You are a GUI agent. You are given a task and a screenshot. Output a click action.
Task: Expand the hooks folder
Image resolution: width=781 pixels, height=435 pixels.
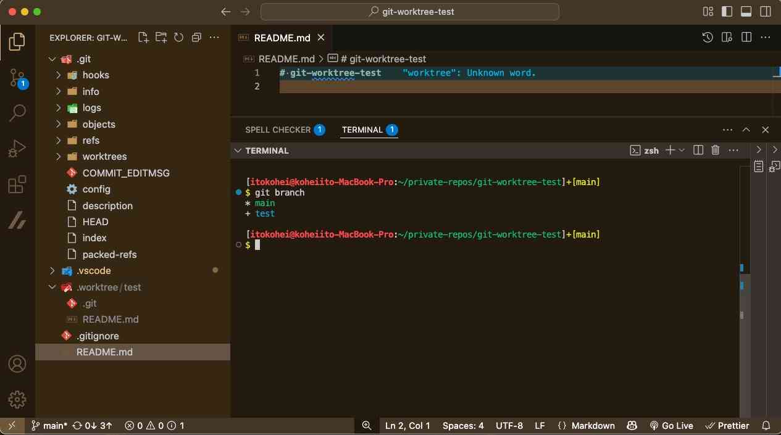click(58, 75)
